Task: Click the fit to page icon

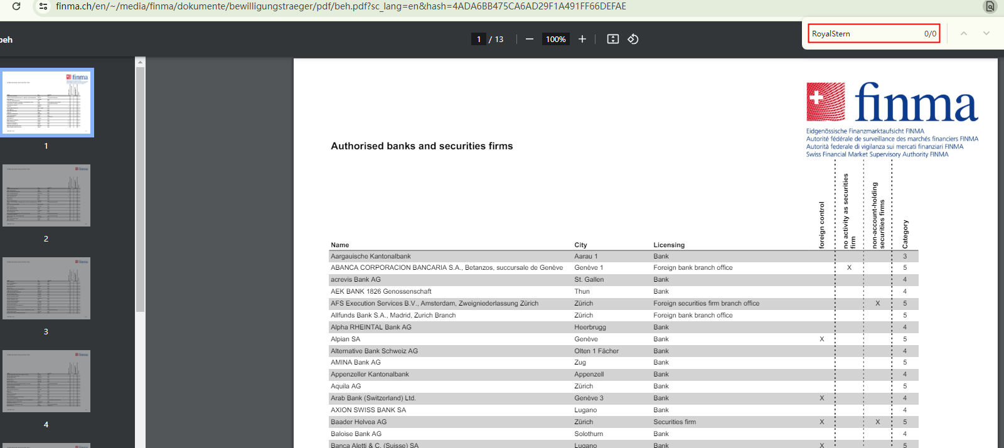Action: click(x=613, y=39)
